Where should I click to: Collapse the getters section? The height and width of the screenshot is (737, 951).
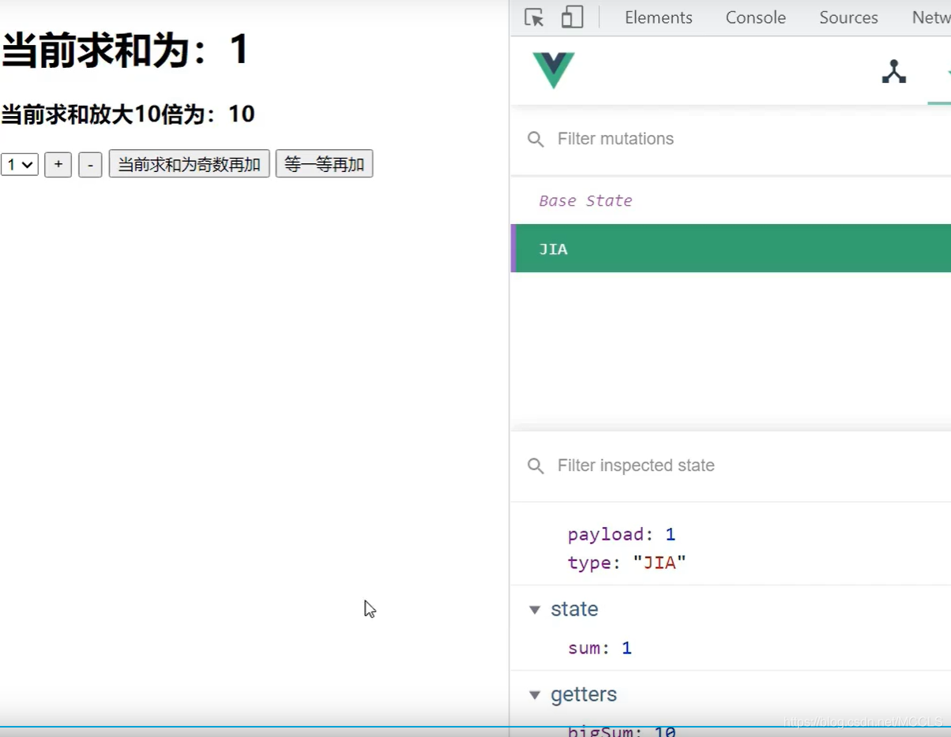pyautogui.click(x=534, y=695)
